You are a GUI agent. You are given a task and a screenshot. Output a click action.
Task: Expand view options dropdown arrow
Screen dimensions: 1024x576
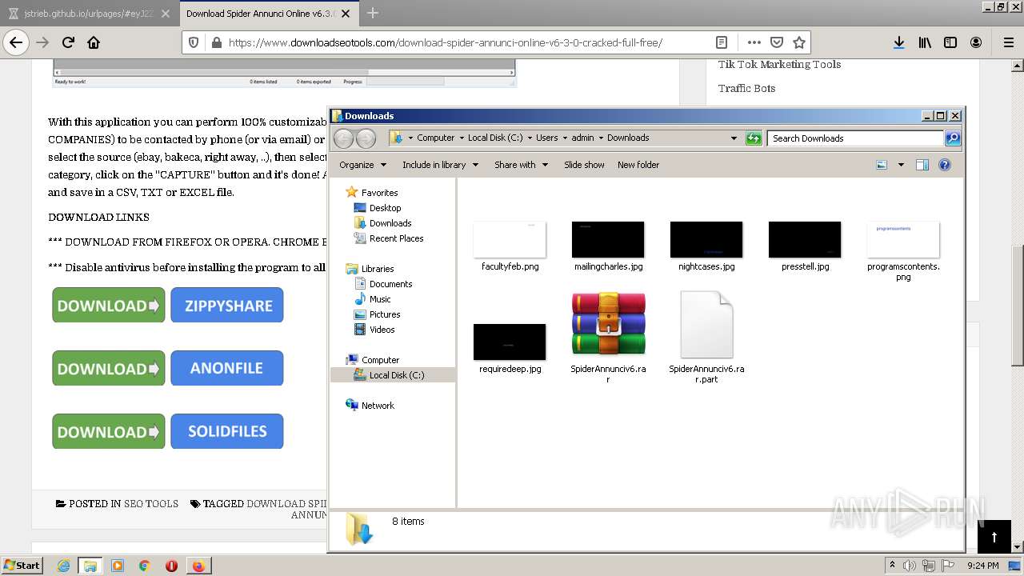(x=901, y=165)
